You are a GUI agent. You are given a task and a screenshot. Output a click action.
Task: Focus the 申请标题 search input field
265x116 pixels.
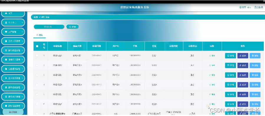49,27
